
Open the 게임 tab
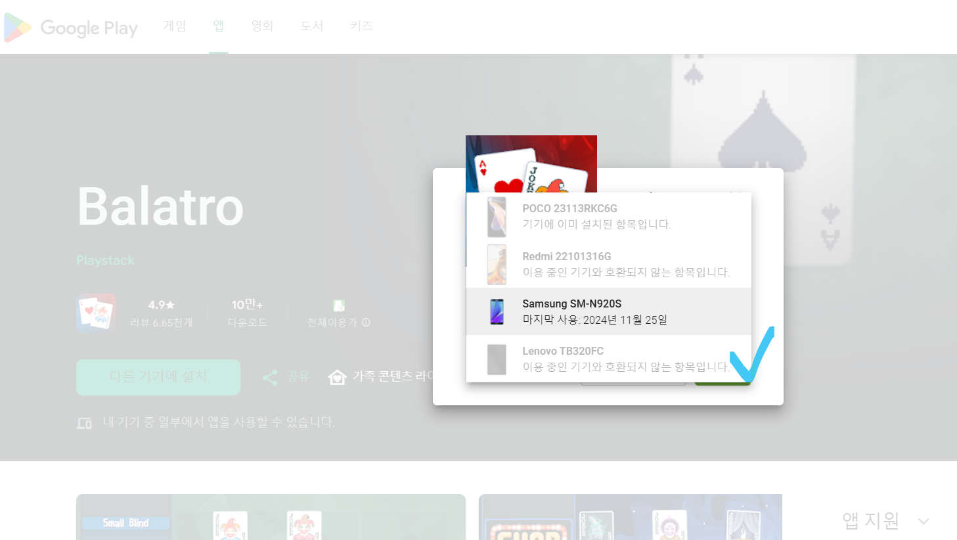click(175, 26)
